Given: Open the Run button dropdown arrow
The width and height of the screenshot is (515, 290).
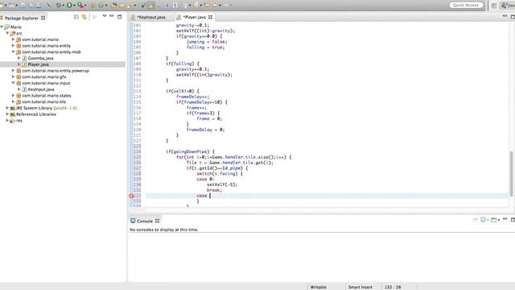Looking at the screenshot, I should [x=74, y=6].
